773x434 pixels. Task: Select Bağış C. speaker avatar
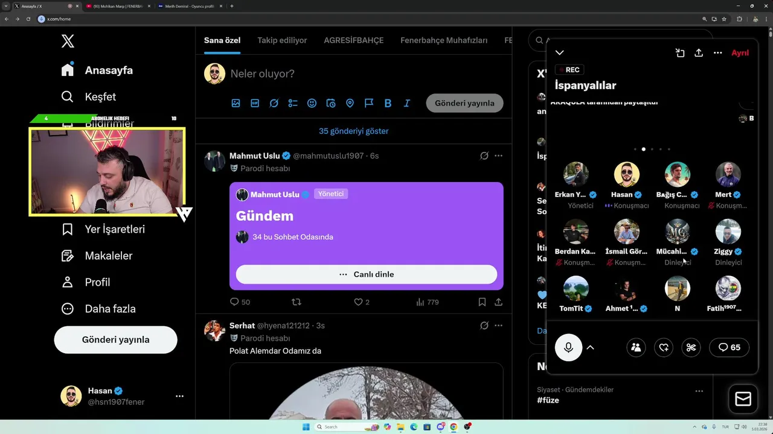point(678,174)
